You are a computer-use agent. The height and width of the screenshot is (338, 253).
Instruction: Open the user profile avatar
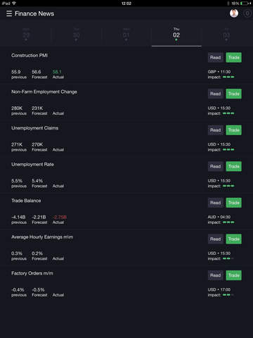coord(234,13)
